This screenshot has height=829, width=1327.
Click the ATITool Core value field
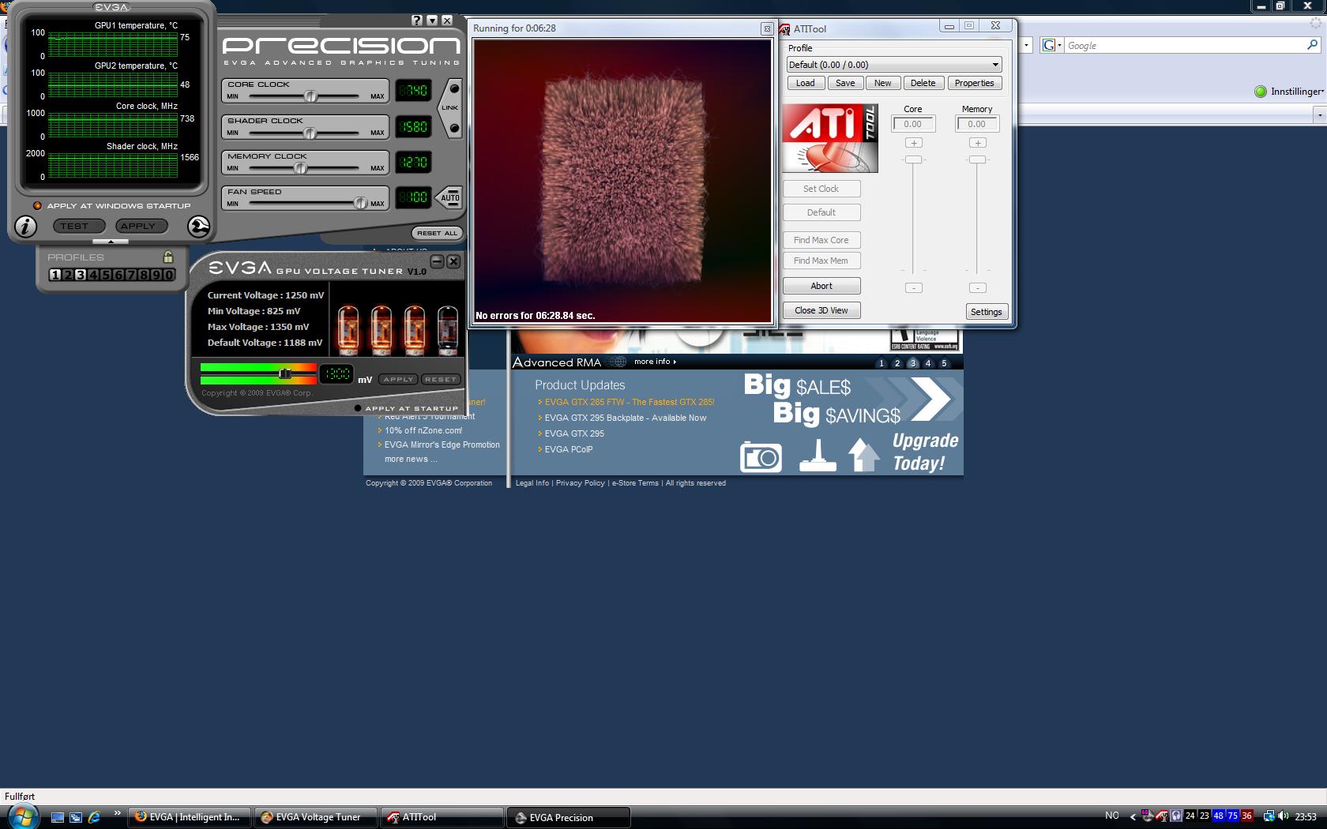(x=913, y=124)
